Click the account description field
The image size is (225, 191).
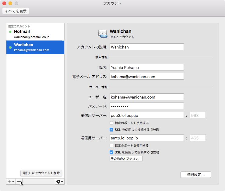(x=146, y=47)
